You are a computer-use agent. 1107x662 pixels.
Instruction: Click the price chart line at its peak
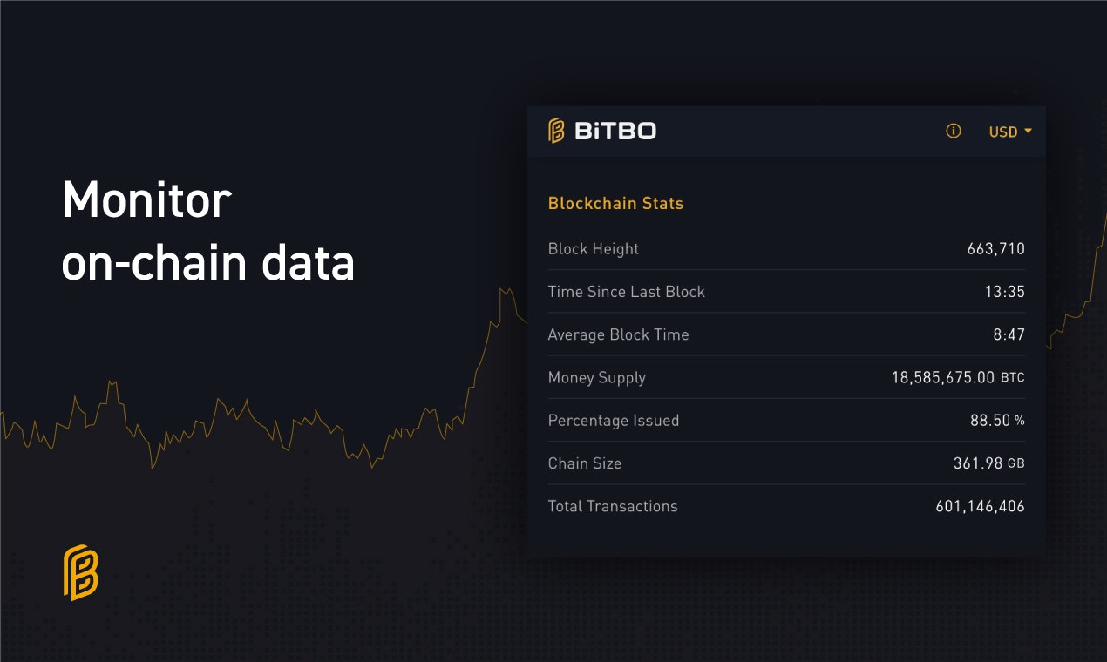[502, 290]
